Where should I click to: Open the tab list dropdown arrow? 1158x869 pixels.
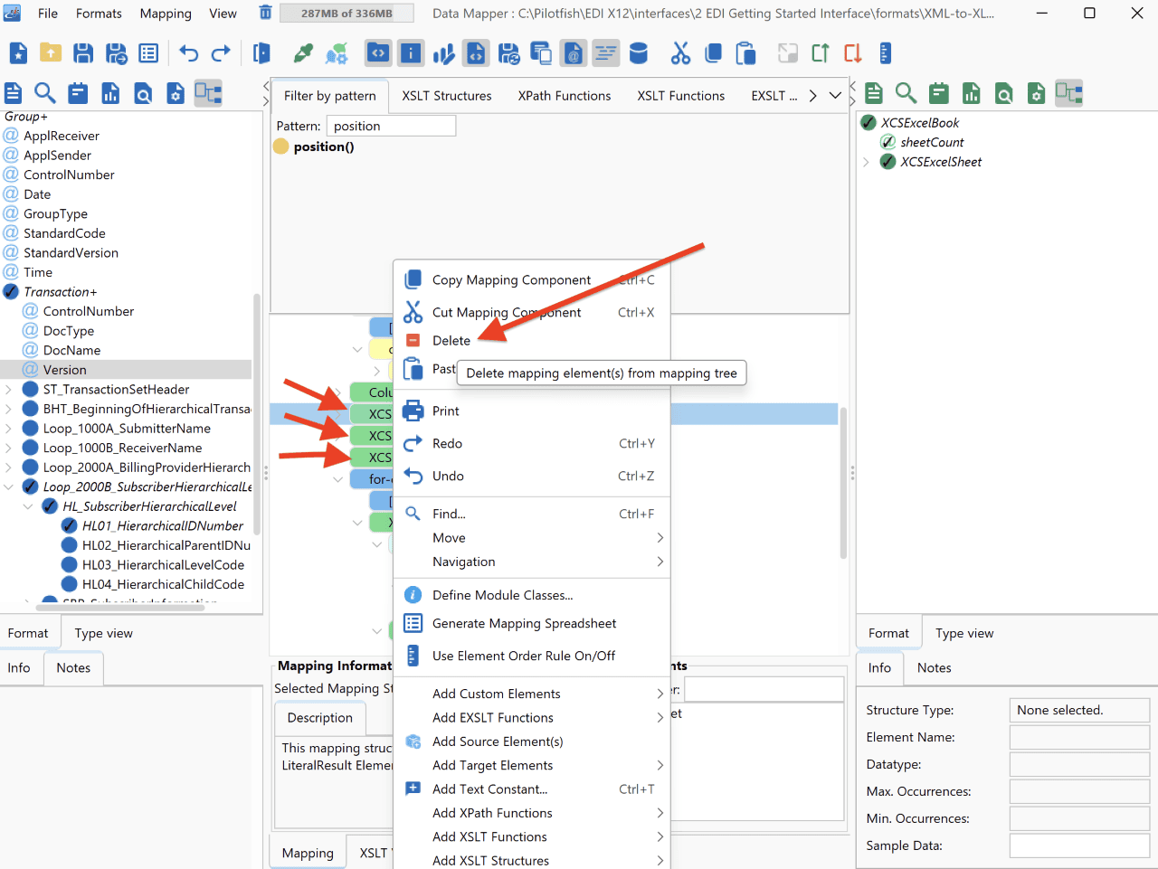tap(835, 95)
